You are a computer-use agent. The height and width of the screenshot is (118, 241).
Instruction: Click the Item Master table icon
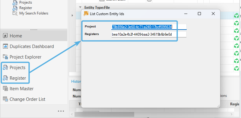tap(5, 89)
